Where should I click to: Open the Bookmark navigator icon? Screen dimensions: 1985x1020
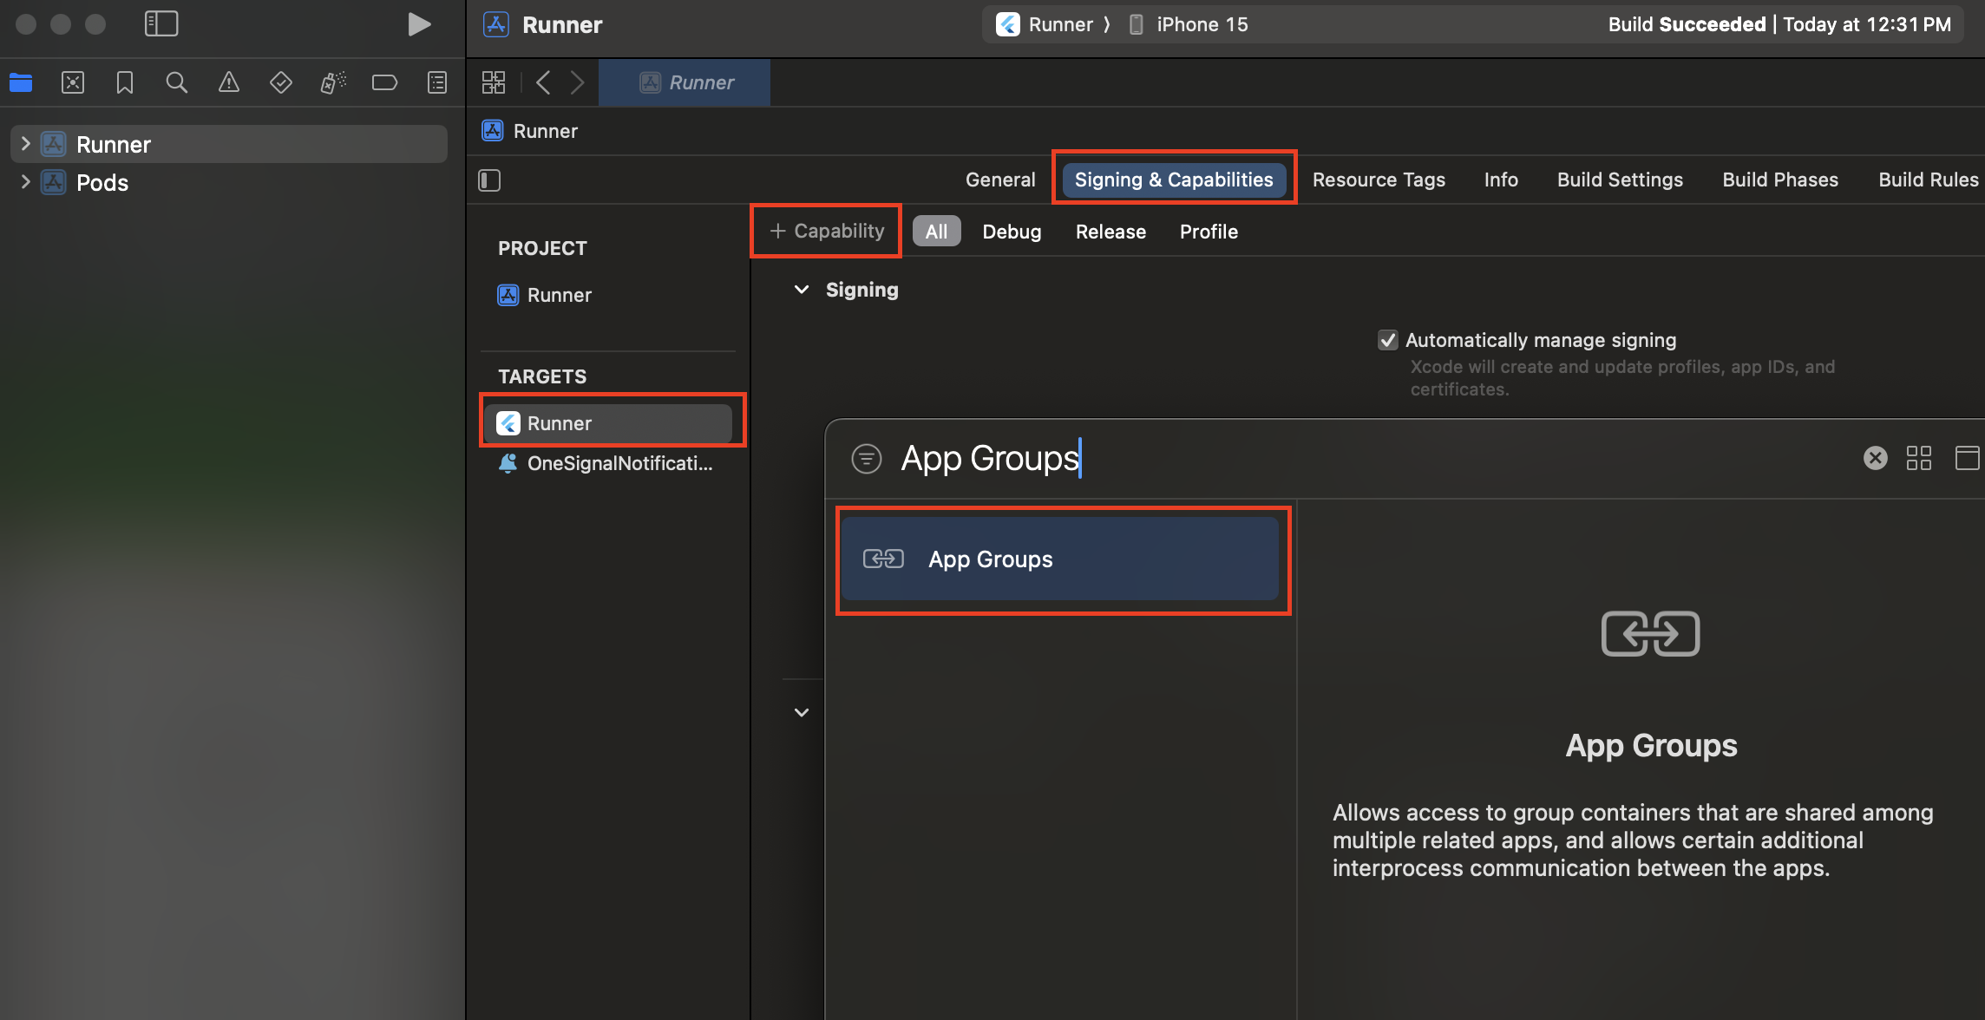(125, 82)
